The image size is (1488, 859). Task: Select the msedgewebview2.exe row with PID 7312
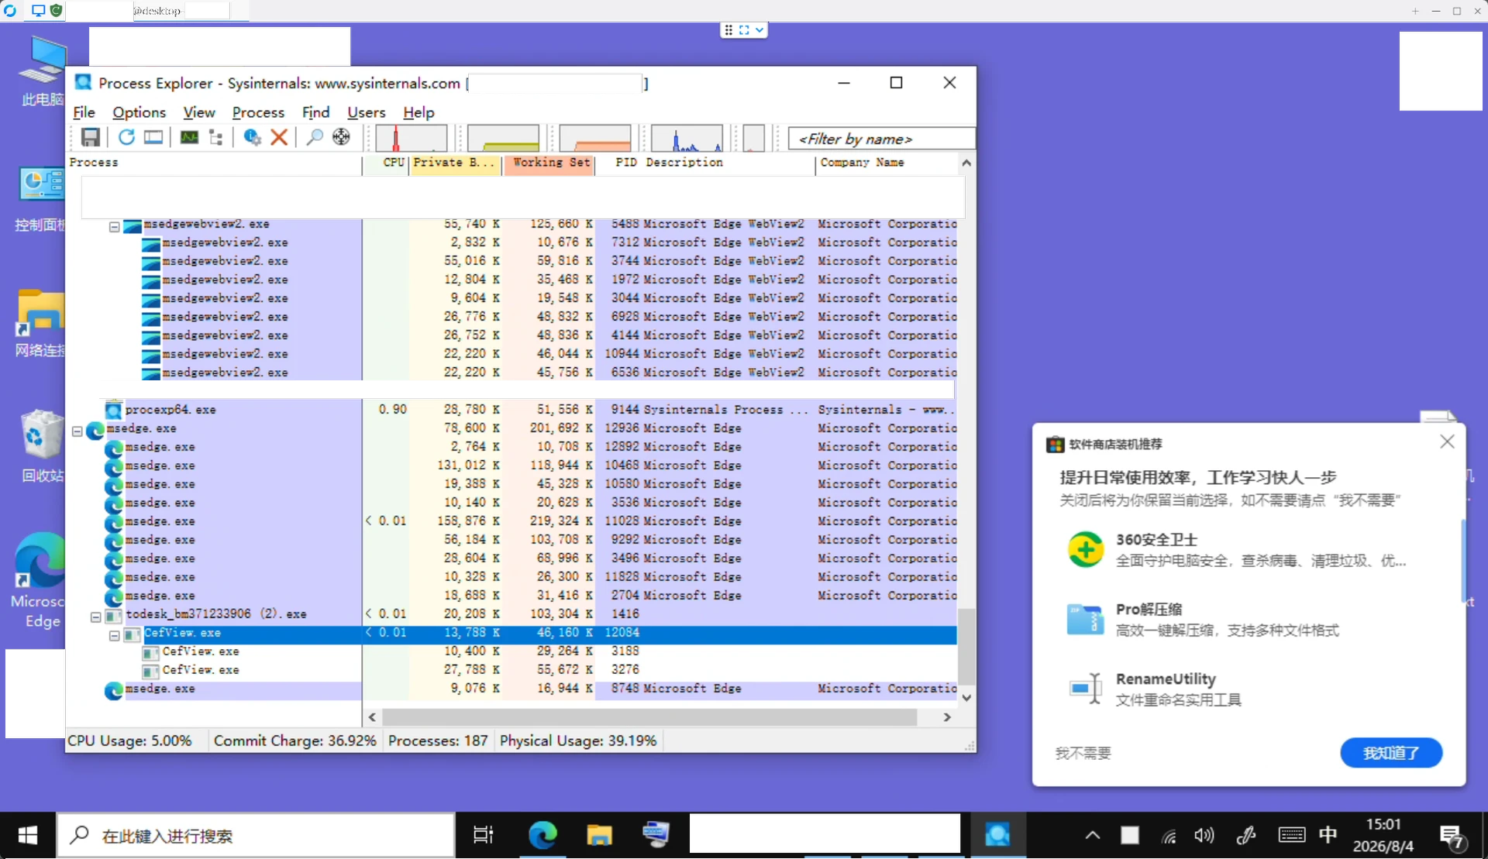click(511, 242)
